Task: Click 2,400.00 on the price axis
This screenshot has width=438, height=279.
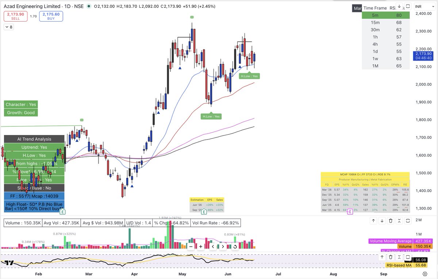Action: [x=423, y=14]
